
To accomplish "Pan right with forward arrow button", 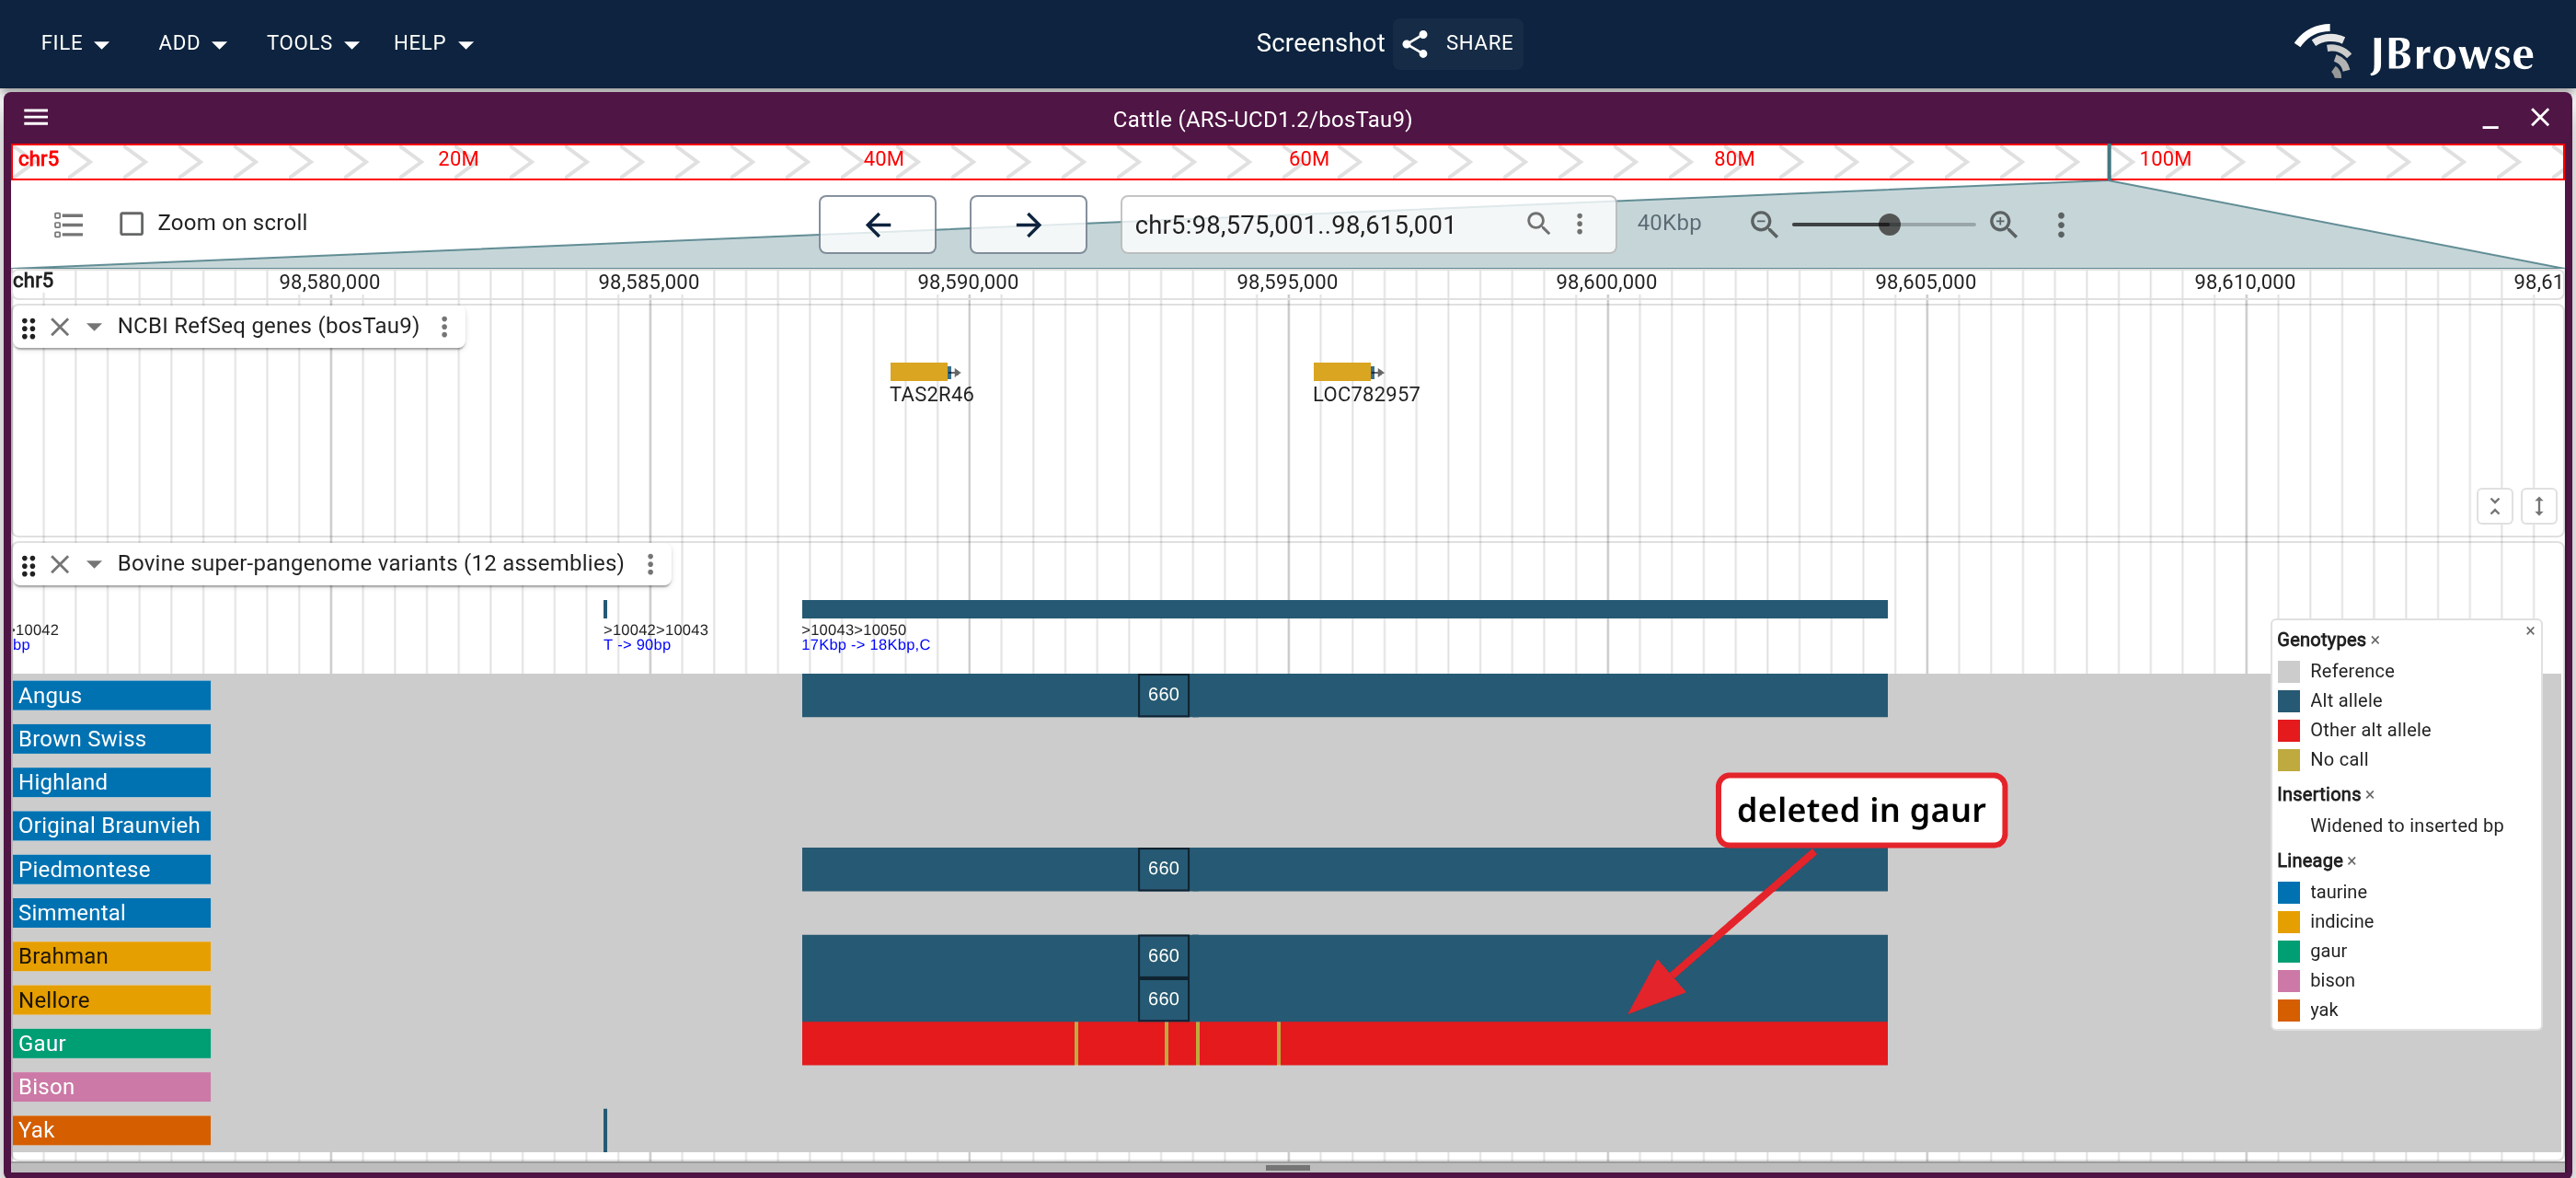I will tap(1028, 224).
